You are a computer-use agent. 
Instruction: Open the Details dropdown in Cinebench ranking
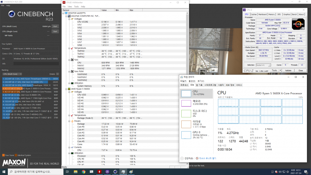pyautogui.click(x=57, y=74)
